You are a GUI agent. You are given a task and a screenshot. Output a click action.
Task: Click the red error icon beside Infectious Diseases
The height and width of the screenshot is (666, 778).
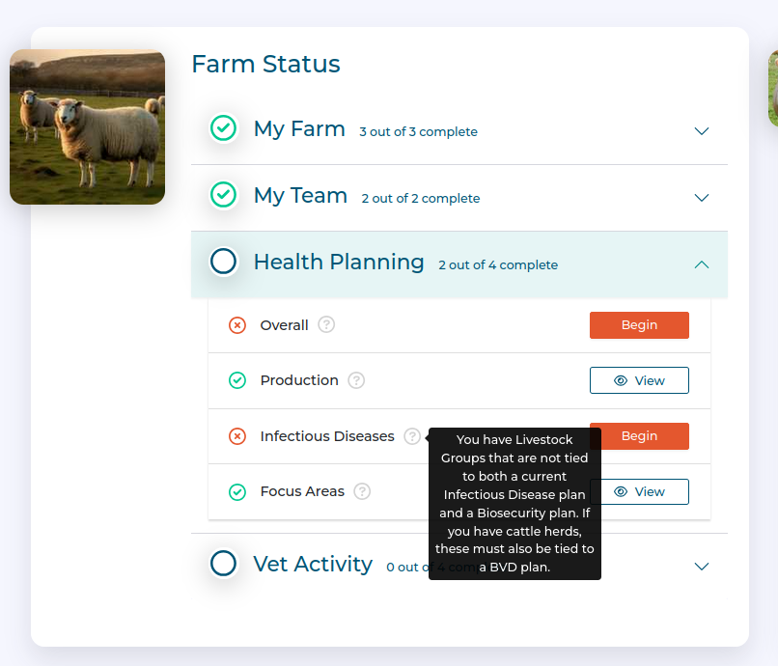click(237, 436)
